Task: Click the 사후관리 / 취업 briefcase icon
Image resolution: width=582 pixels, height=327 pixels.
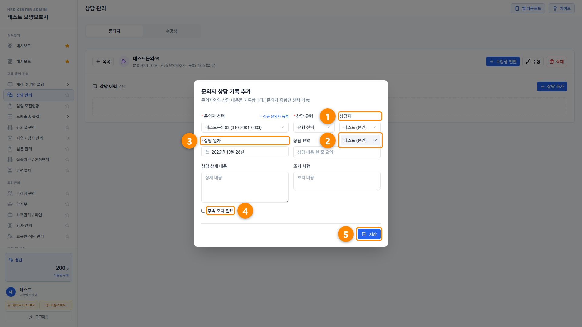Action: (x=10, y=215)
